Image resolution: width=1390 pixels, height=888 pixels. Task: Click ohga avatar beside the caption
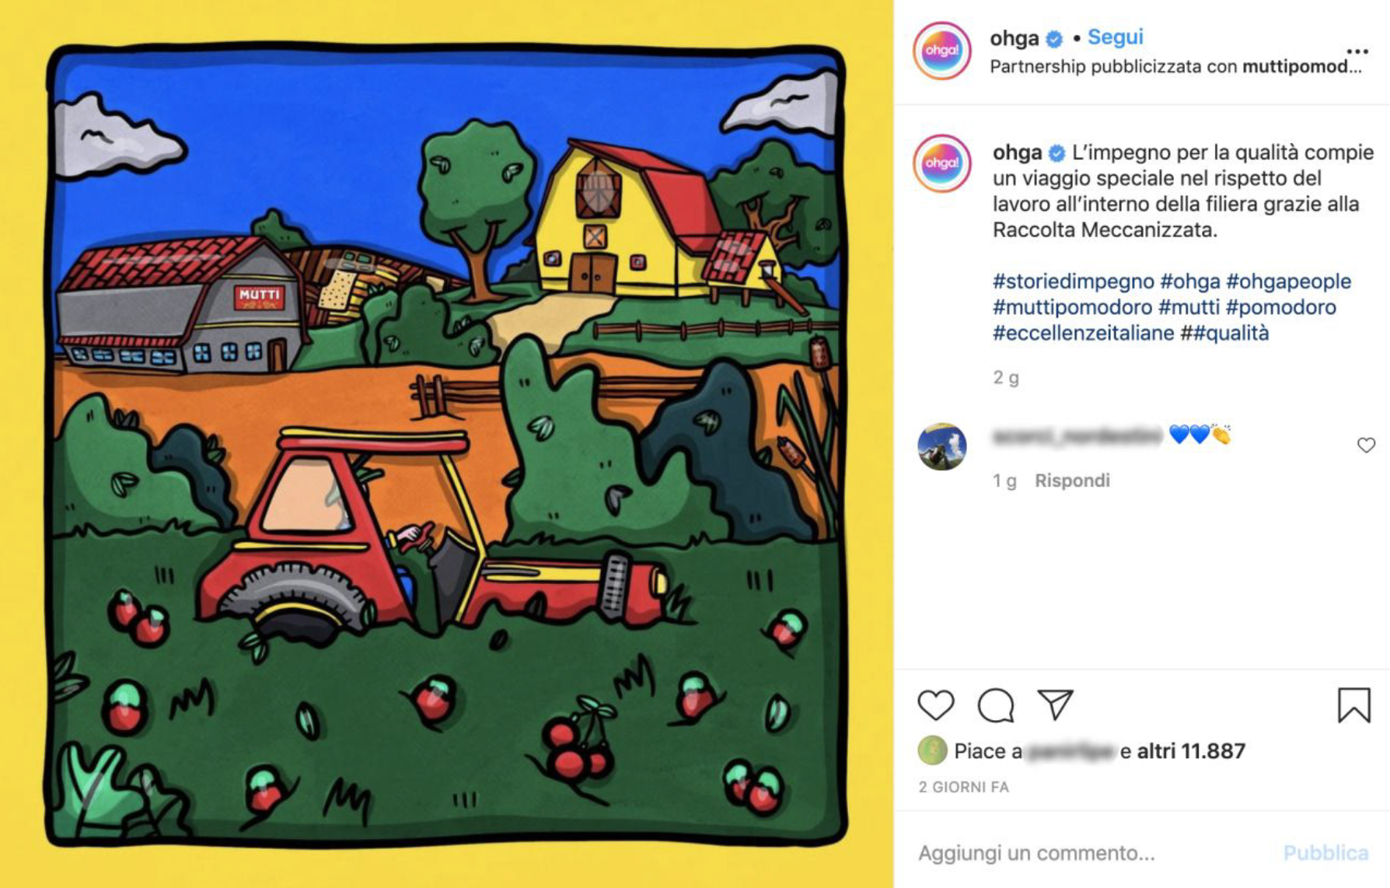tap(941, 163)
